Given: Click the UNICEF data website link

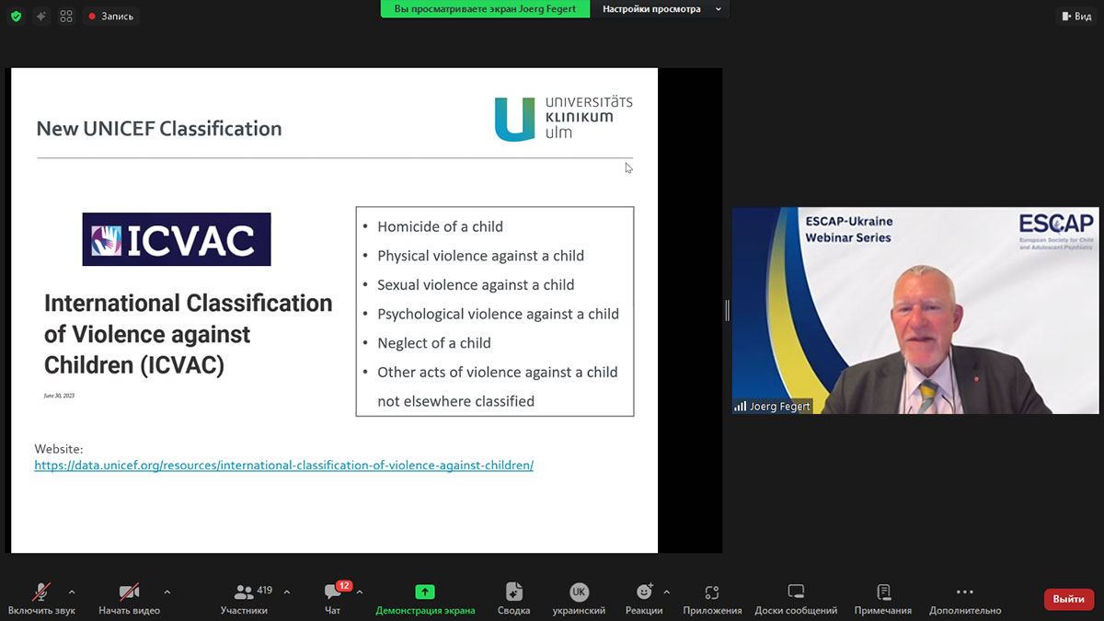Looking at the screenshot, I should 284,466.
